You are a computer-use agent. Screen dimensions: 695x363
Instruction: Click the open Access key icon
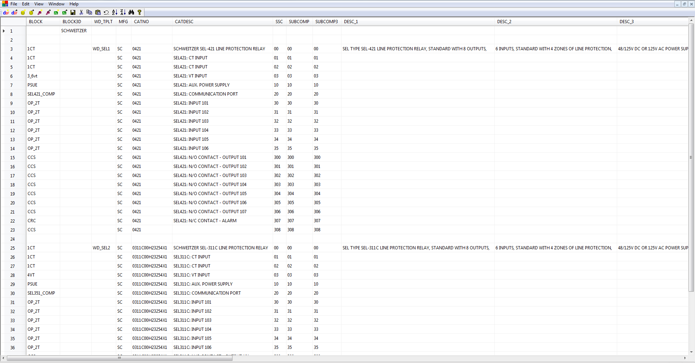click(48, 12)
